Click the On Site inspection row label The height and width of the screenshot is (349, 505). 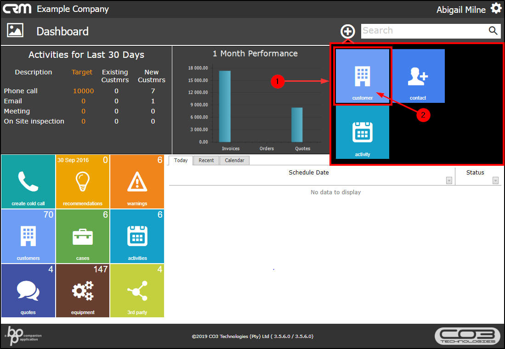click(34, 121)
